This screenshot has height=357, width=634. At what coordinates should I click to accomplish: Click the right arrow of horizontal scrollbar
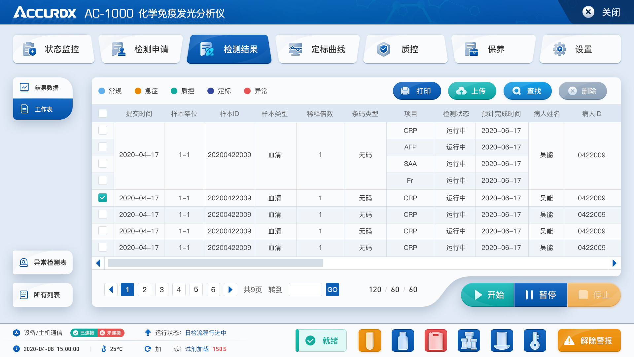pos(614,263)
